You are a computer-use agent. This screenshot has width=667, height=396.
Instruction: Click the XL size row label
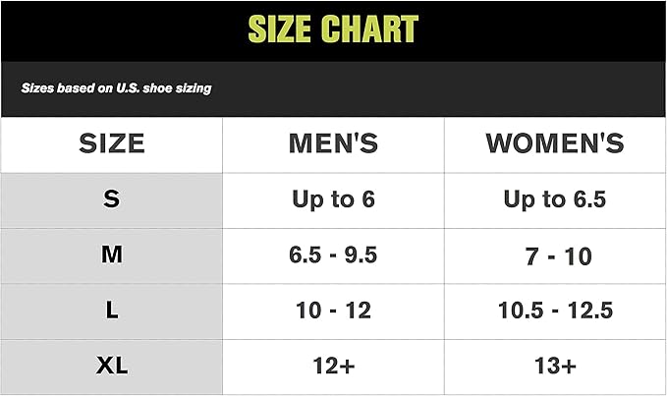pyautogui.click(x=111, y=367)
